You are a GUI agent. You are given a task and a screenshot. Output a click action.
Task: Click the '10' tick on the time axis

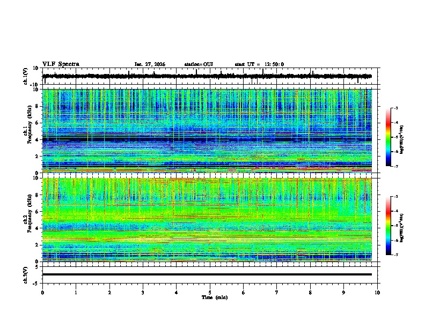[377, 293]
